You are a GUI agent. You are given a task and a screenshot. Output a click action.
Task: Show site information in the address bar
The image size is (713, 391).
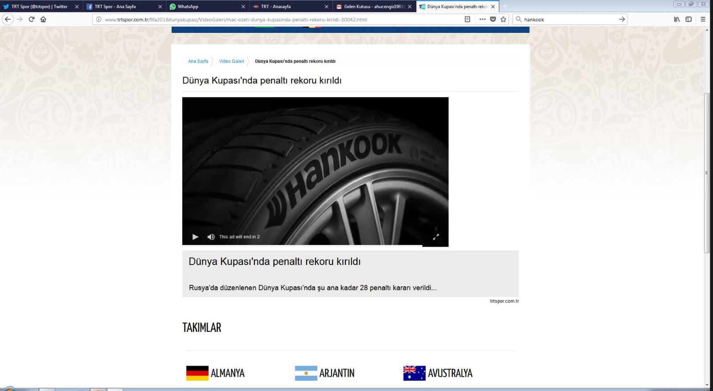tap(99, 19)
